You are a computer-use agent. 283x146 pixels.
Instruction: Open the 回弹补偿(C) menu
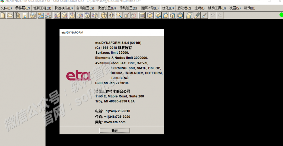pos(149,8)
